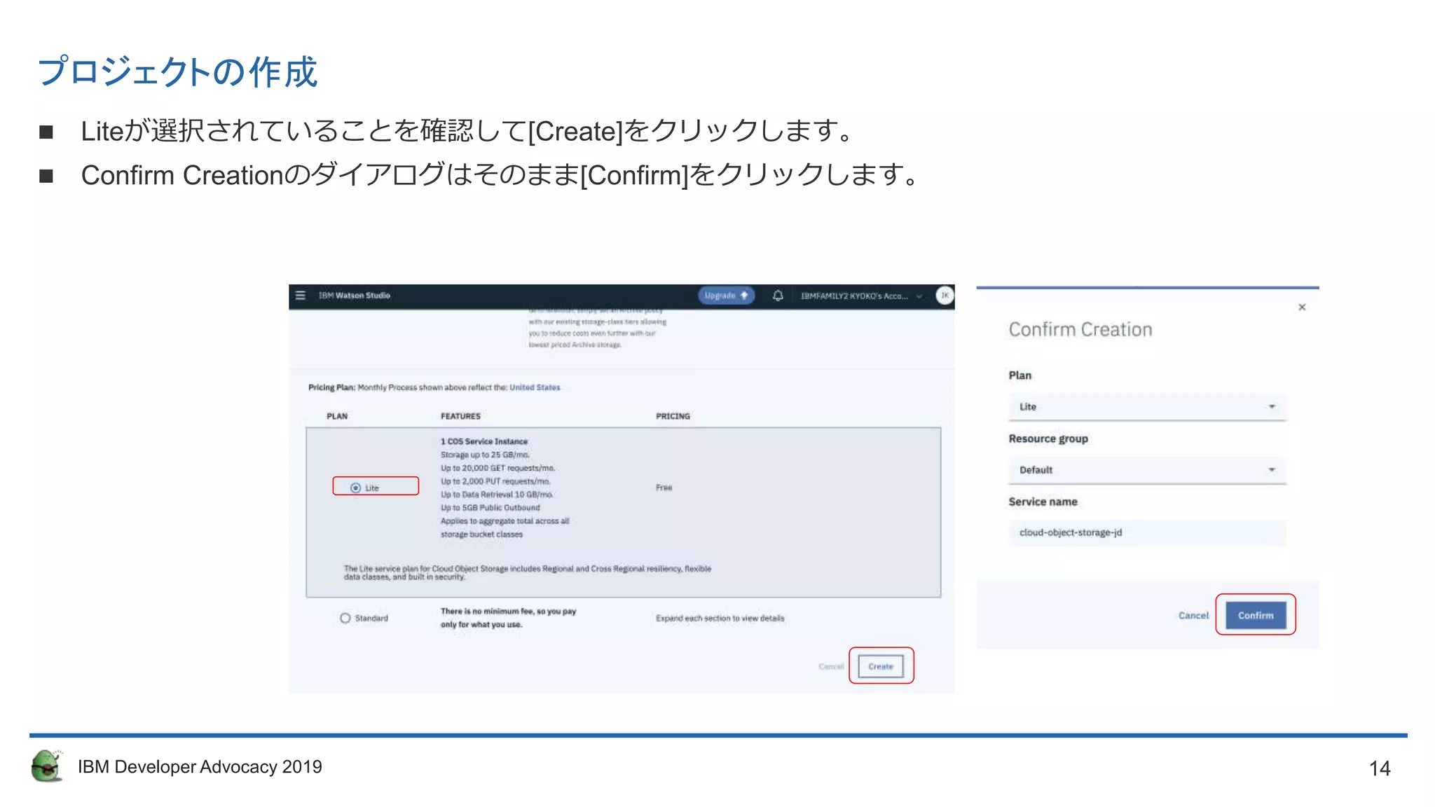Screen dimensions: 1435x807
Task: Click 'Up to 2,000 PUT requests/mo.' line
Action: [495, 481]
